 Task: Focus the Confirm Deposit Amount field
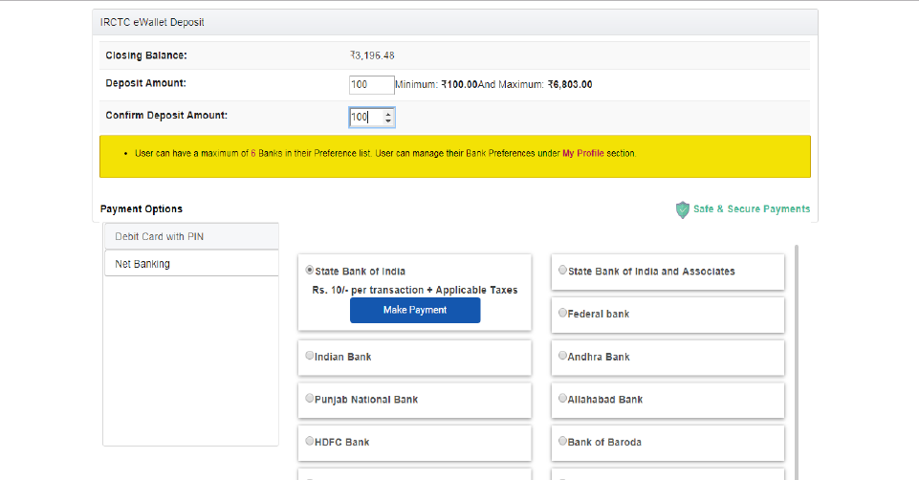pos(372,118)
